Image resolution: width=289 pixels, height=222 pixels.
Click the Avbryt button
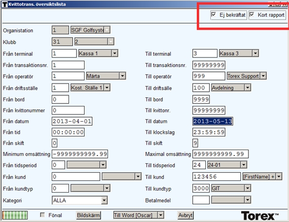point(186,215)
